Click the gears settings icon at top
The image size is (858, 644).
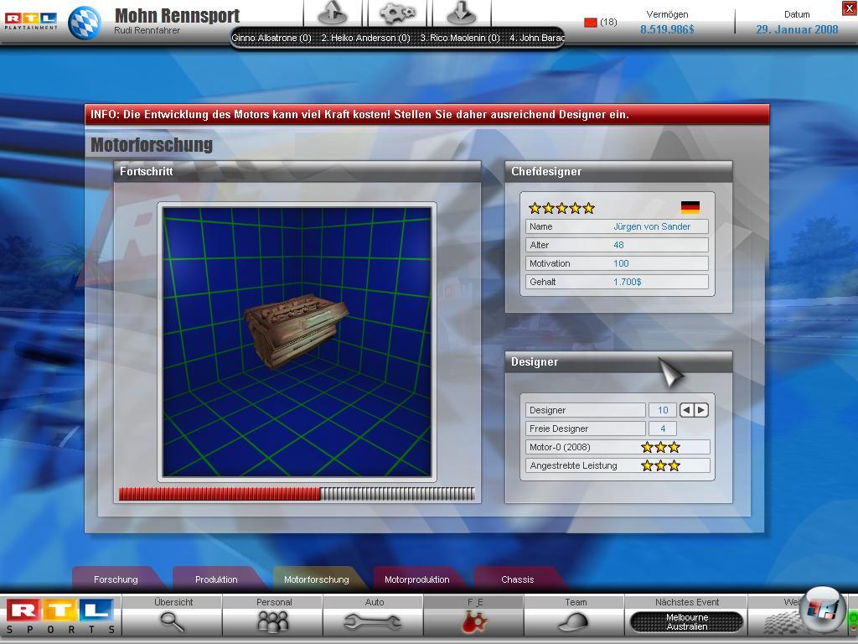(x=397, y=13)
